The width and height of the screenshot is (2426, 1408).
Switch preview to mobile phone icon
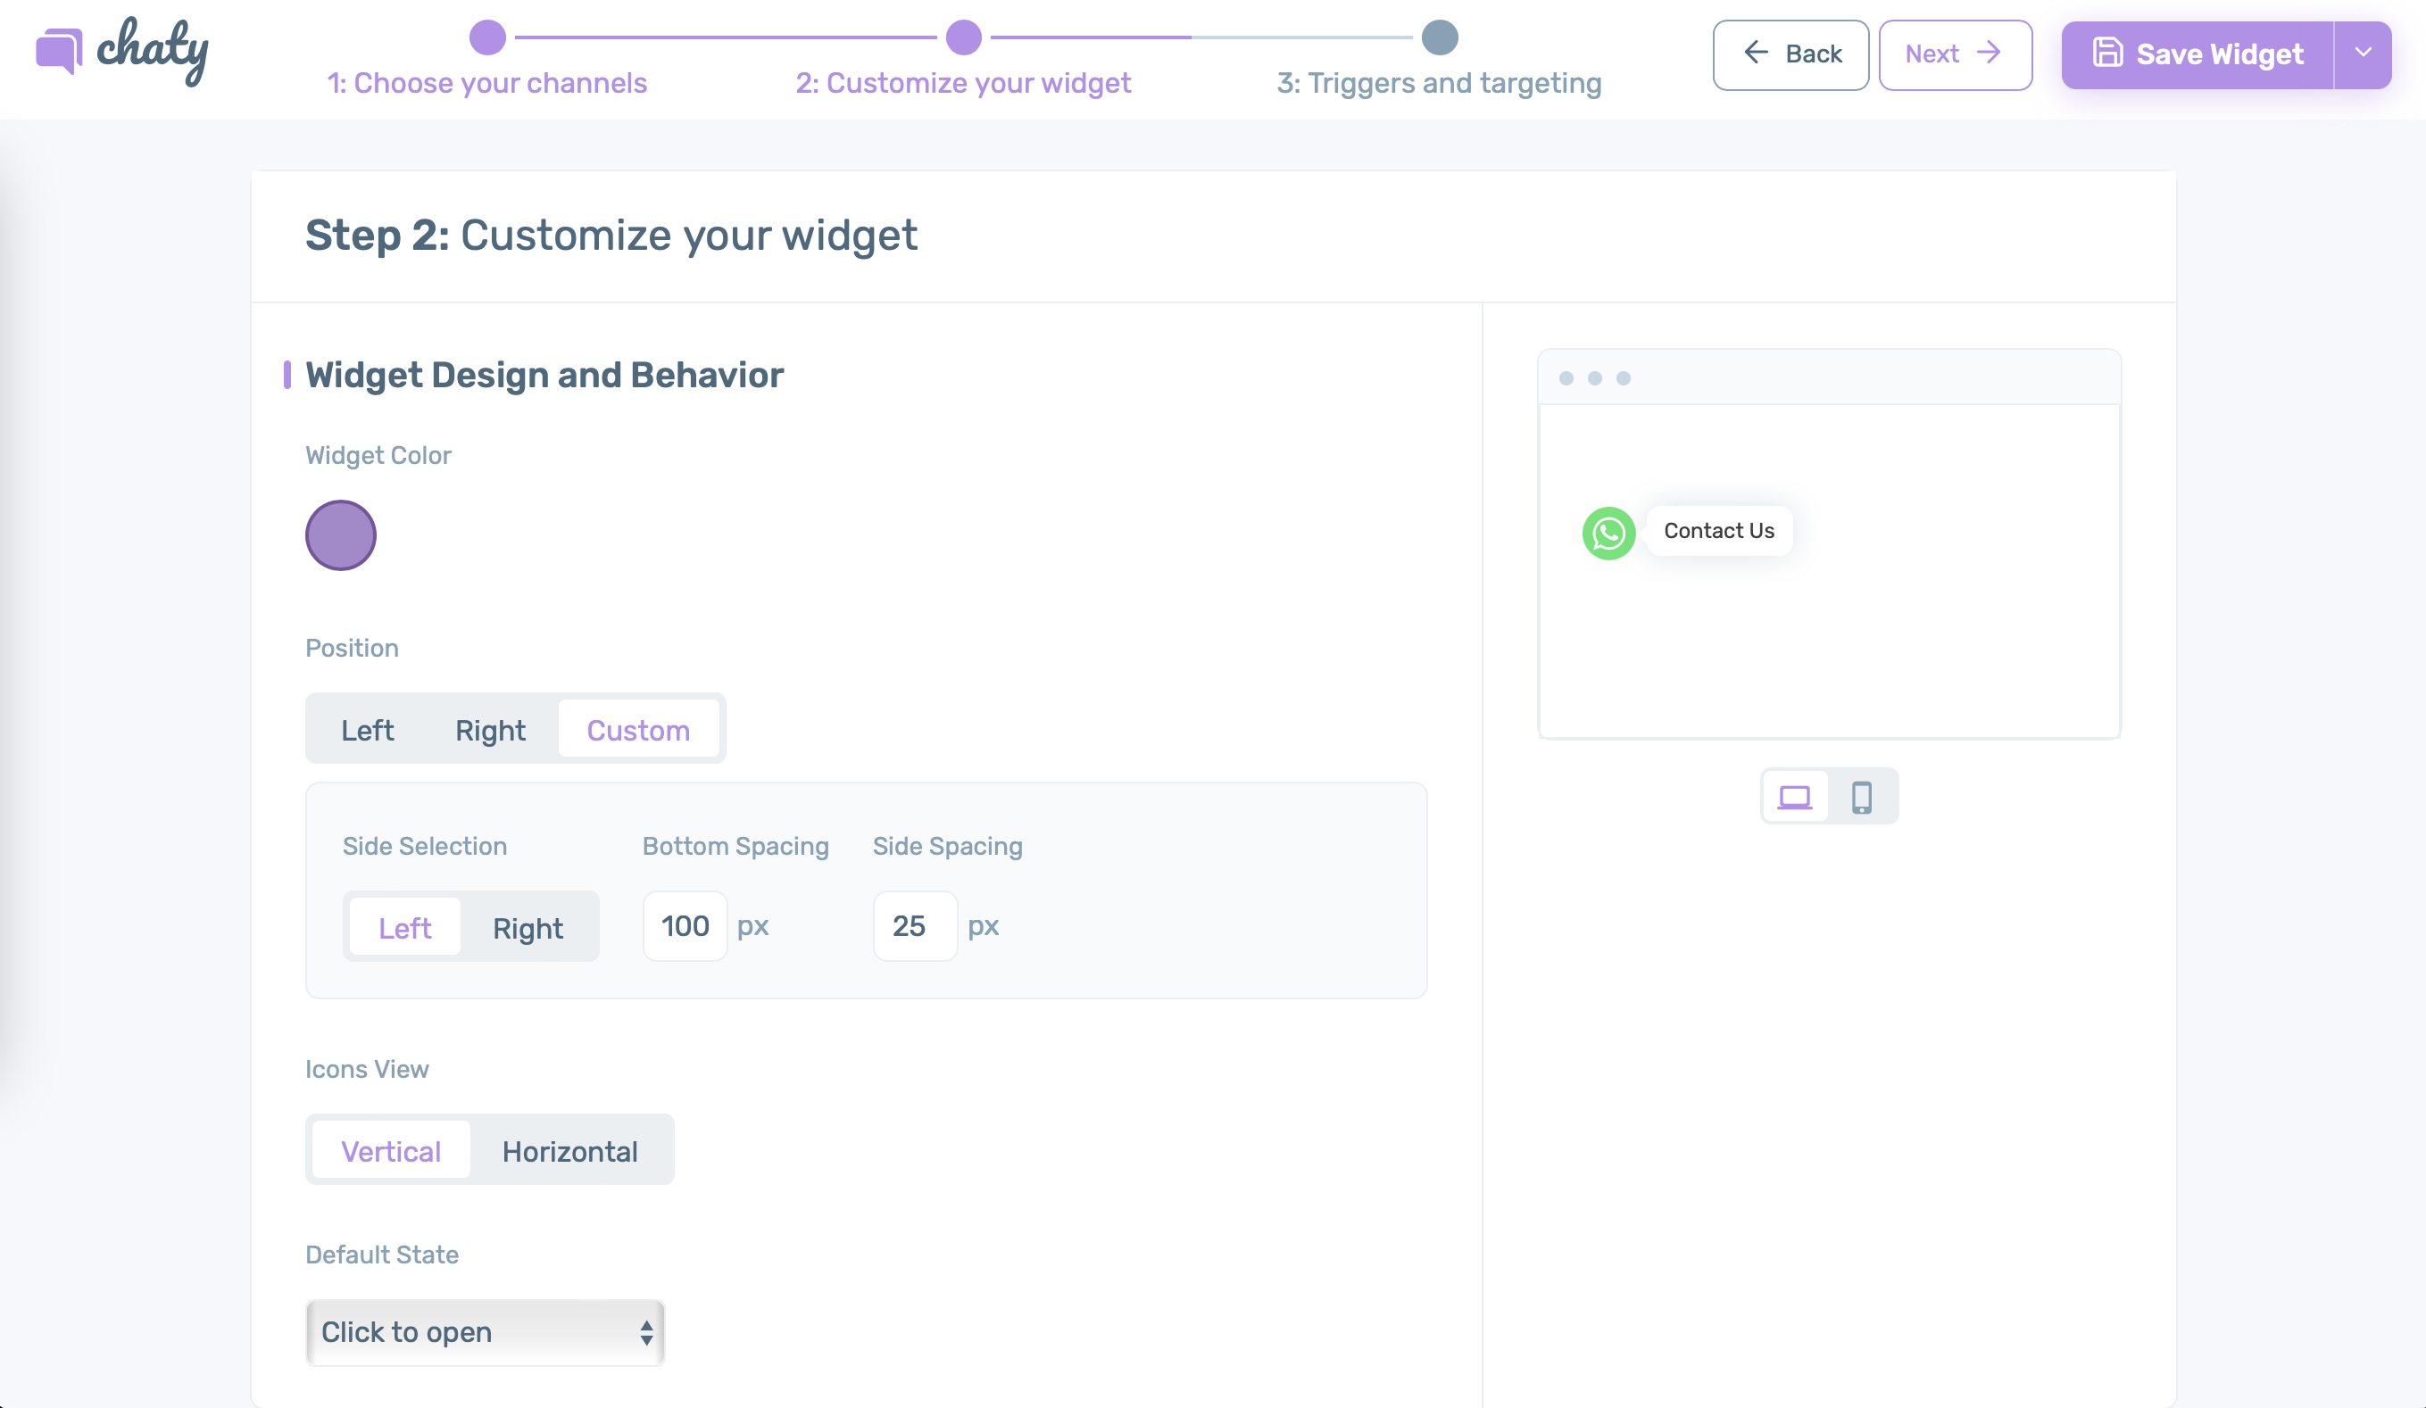1862,797
